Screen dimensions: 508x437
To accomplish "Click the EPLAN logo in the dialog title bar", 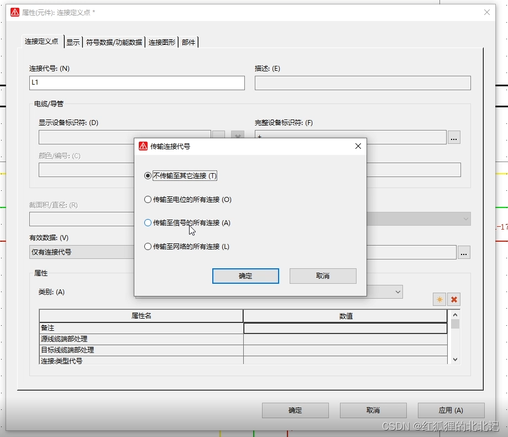I will [x=15, y=12].
